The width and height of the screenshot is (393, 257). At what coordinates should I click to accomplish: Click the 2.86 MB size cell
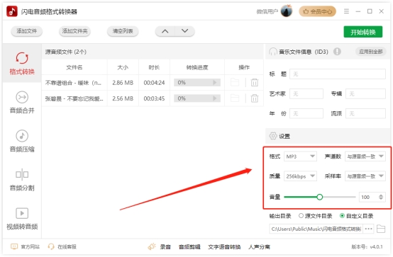(x=123, y=83)
